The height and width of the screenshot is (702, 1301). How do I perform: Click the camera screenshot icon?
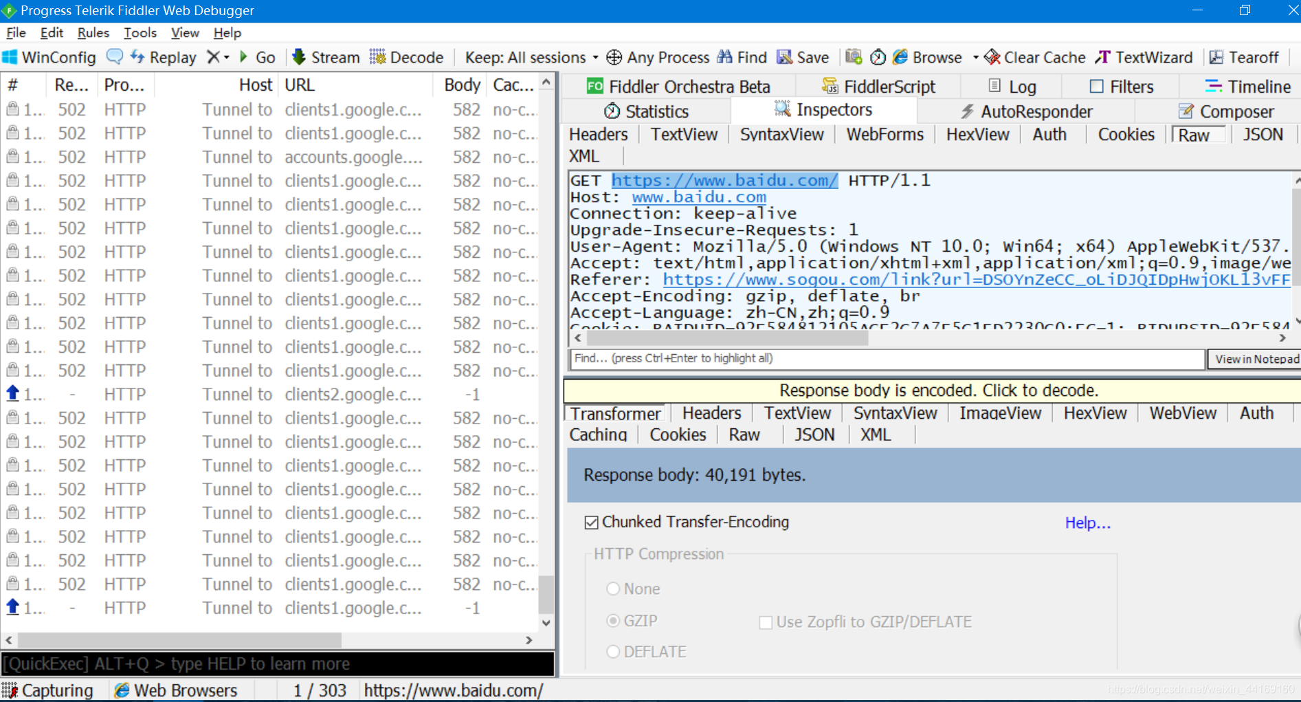pos(854,57)
